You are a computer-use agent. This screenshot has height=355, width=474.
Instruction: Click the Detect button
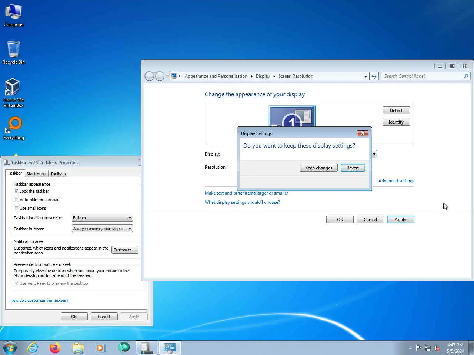pos(396,111)
